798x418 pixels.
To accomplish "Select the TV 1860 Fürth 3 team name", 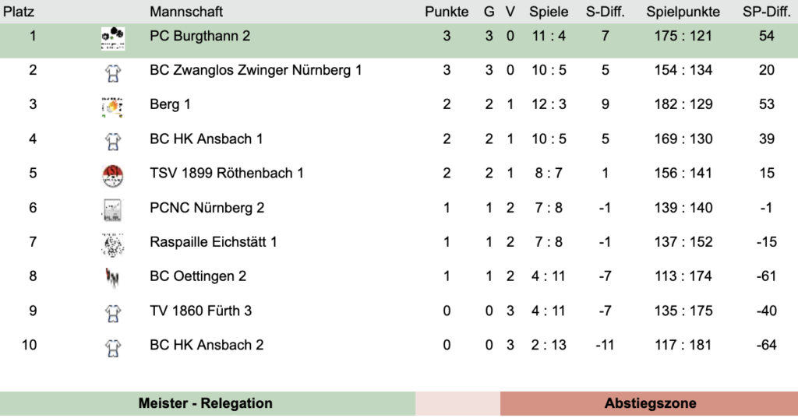I will pos(200,311).
